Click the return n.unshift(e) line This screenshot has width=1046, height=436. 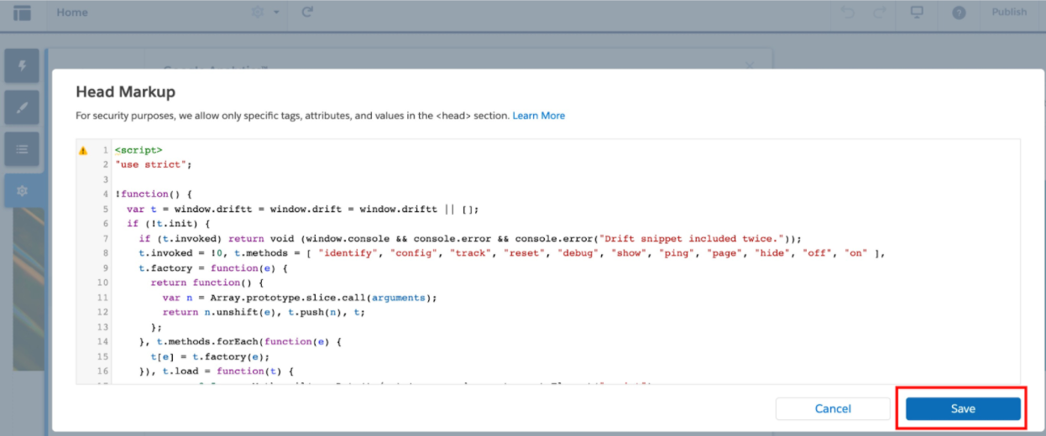pos(264,312)
